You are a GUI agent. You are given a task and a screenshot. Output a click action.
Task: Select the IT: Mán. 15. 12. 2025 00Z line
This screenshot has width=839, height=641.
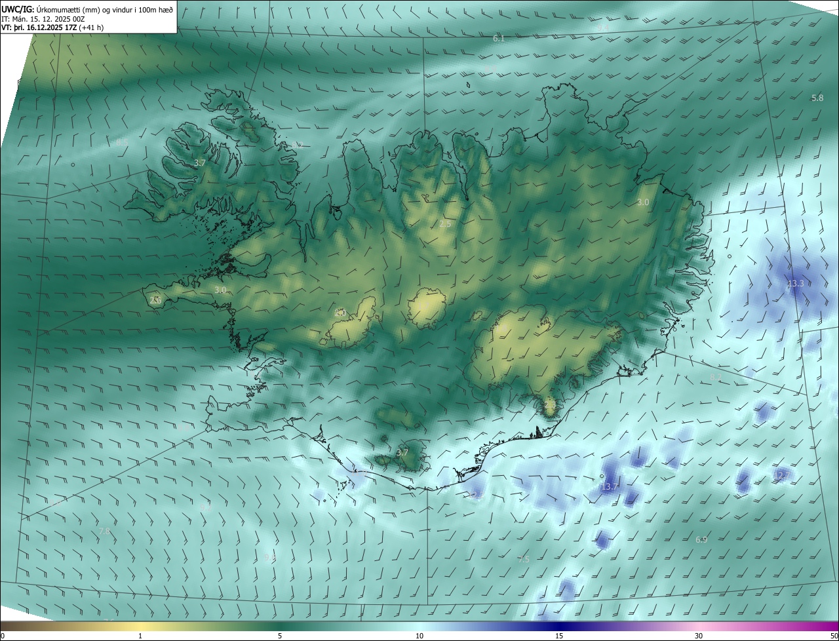click(43, 19)
